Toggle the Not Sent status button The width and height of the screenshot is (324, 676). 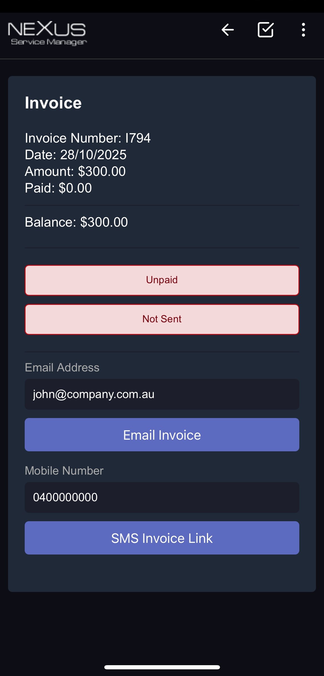coord(162,319)
